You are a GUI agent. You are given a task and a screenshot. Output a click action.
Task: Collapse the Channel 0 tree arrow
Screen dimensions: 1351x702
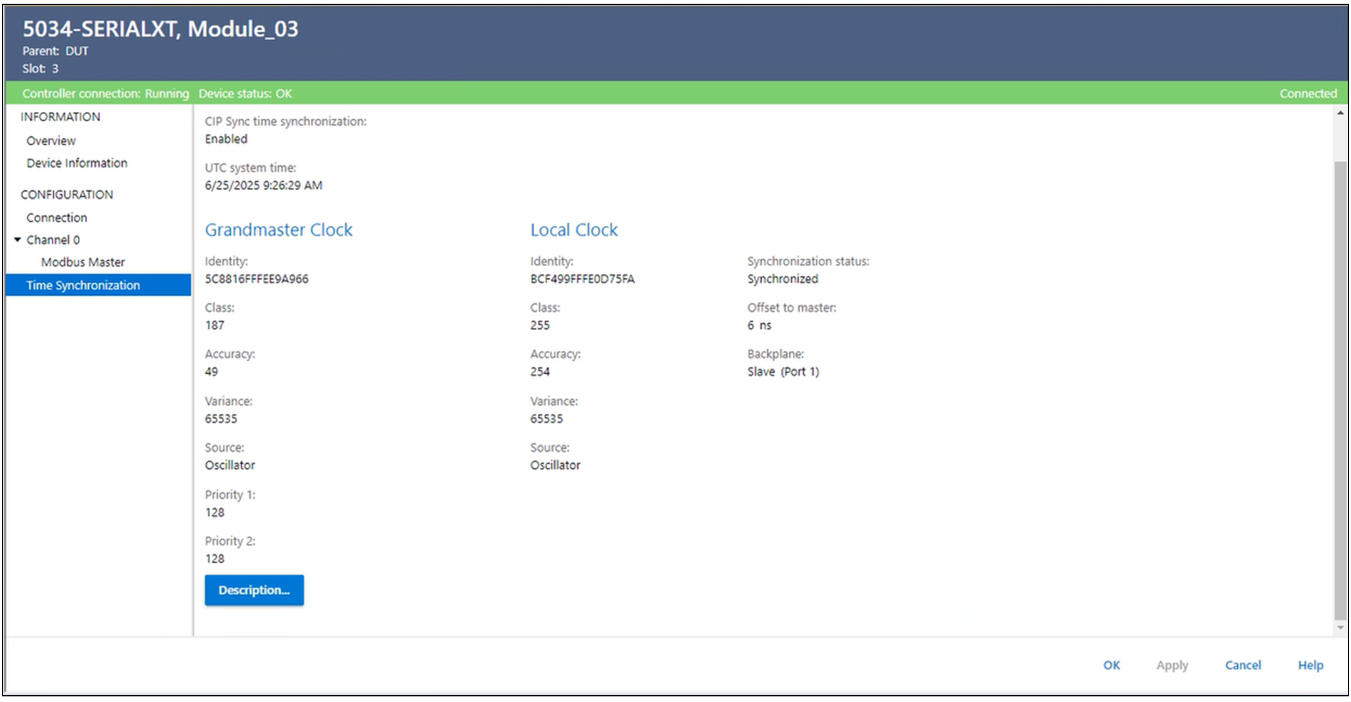[x=18, y=239]
